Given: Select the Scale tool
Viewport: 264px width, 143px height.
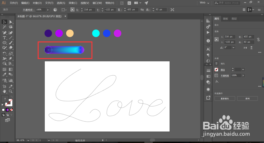Looking at the screenshot, I should pos(11,54).
